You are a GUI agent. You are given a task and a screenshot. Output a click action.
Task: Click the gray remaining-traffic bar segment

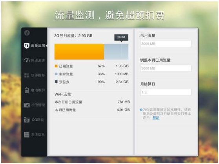[116, 52]
